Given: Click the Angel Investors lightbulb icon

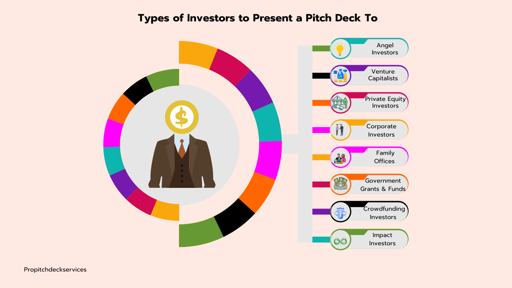Looking at the screenshot, I should [x=340, y=49].
